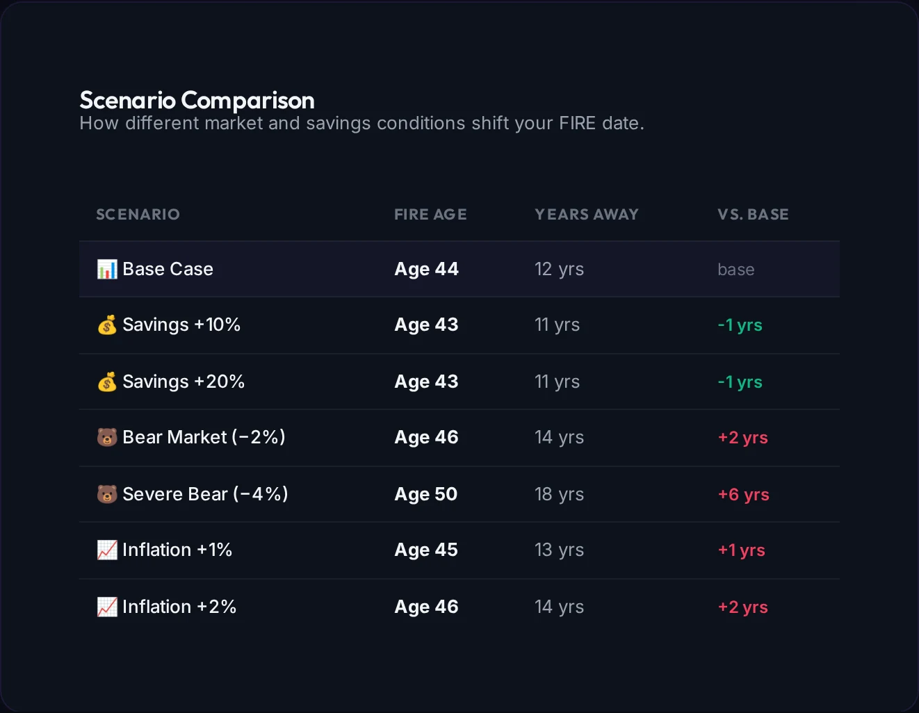Select the Severe Bear (−4%) label
The image size is (919, 713).
(x=205, y=494)
